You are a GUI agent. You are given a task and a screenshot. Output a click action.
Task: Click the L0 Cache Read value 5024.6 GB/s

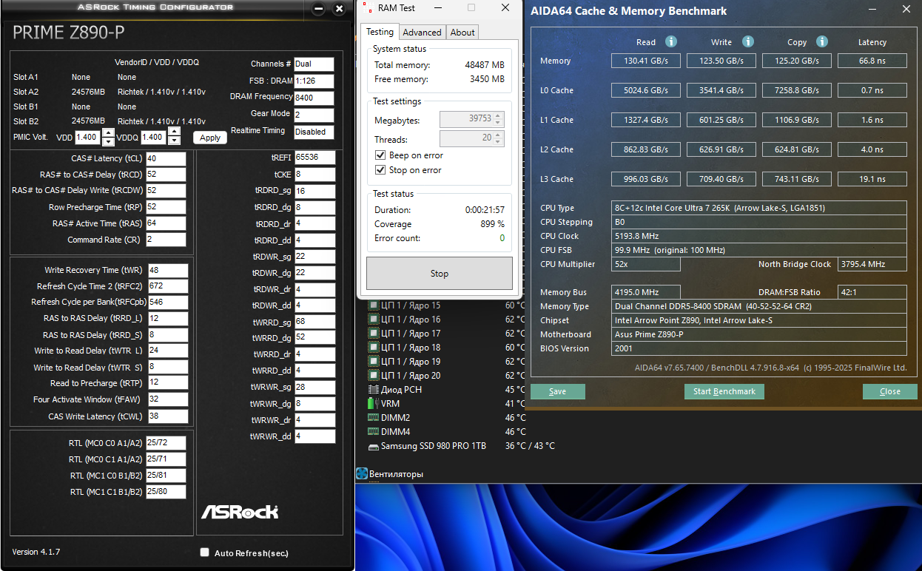[x=645, y=90]
